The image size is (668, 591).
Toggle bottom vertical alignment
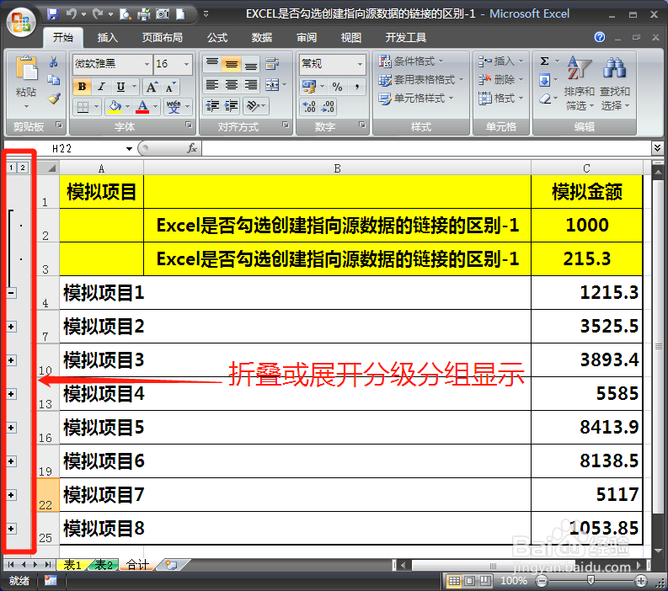[x=251, y=64]
